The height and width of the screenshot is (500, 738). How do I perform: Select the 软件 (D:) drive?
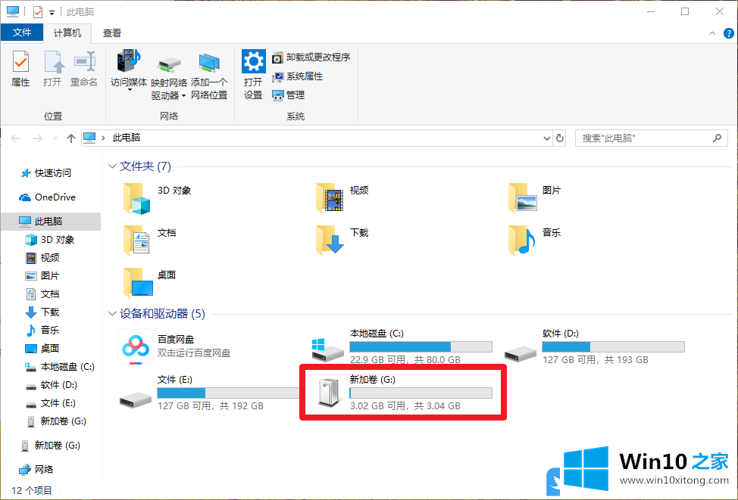click(595, 346)
